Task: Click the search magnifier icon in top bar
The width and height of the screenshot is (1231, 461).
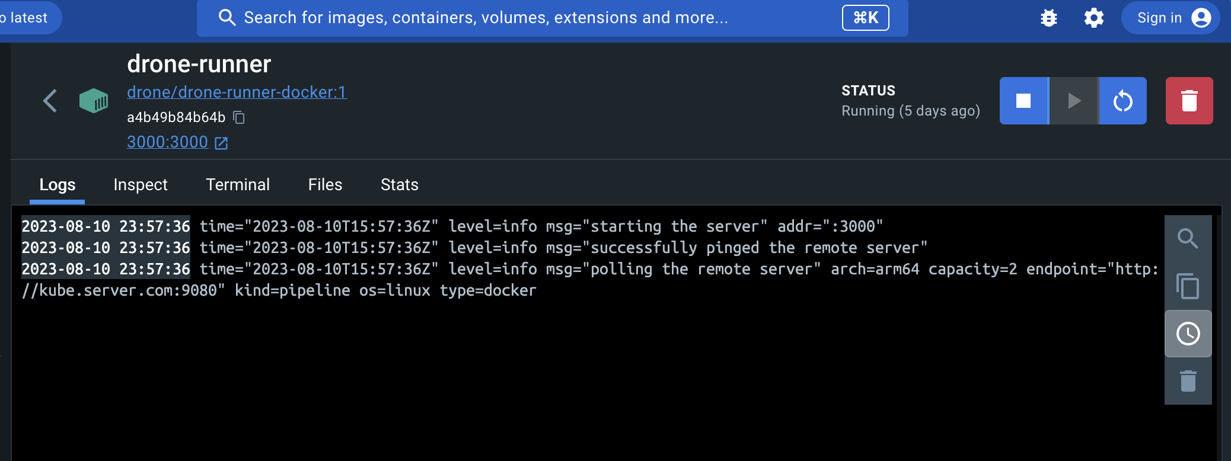Action: pos(227,18)
